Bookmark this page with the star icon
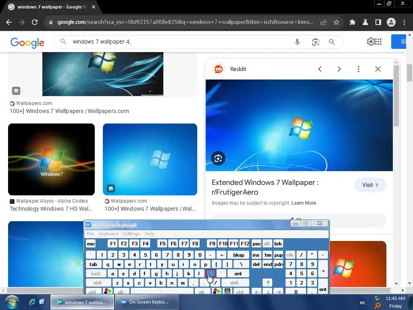This screenshot has width=413, height=310. [x=336, y=23]
